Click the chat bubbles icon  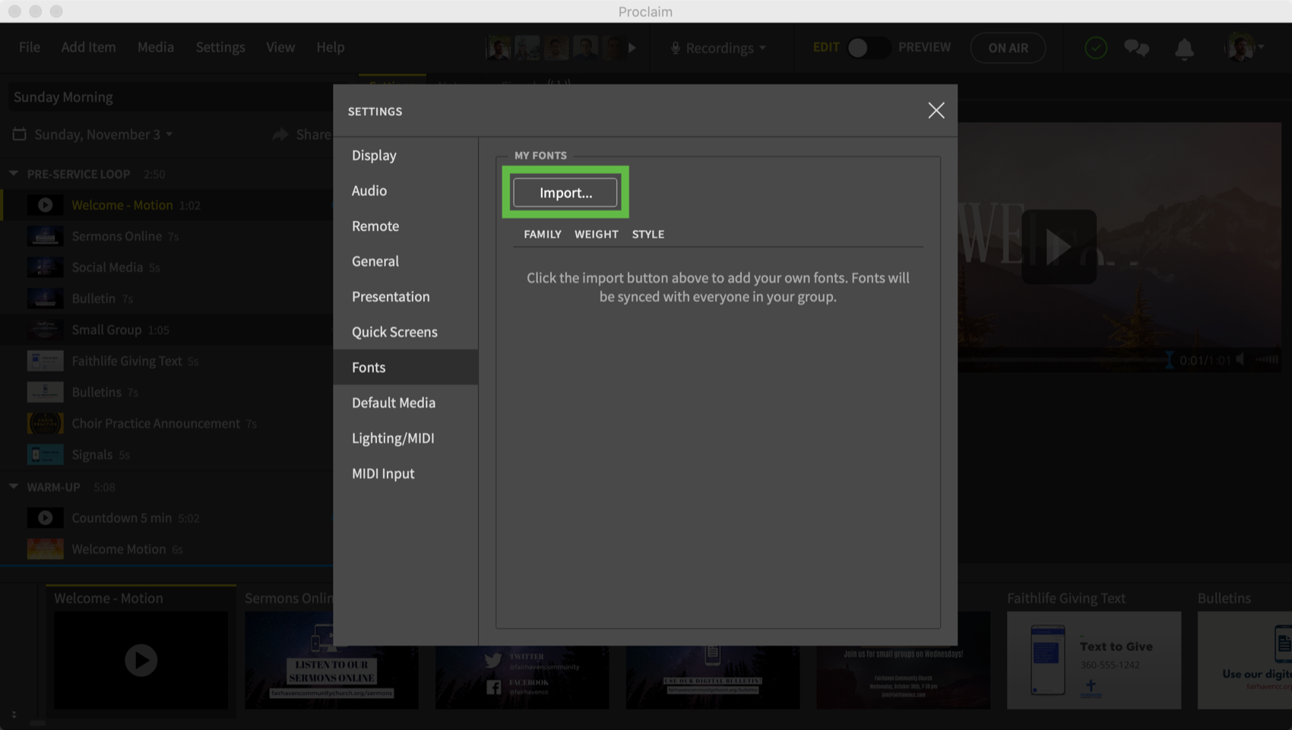1136,48
